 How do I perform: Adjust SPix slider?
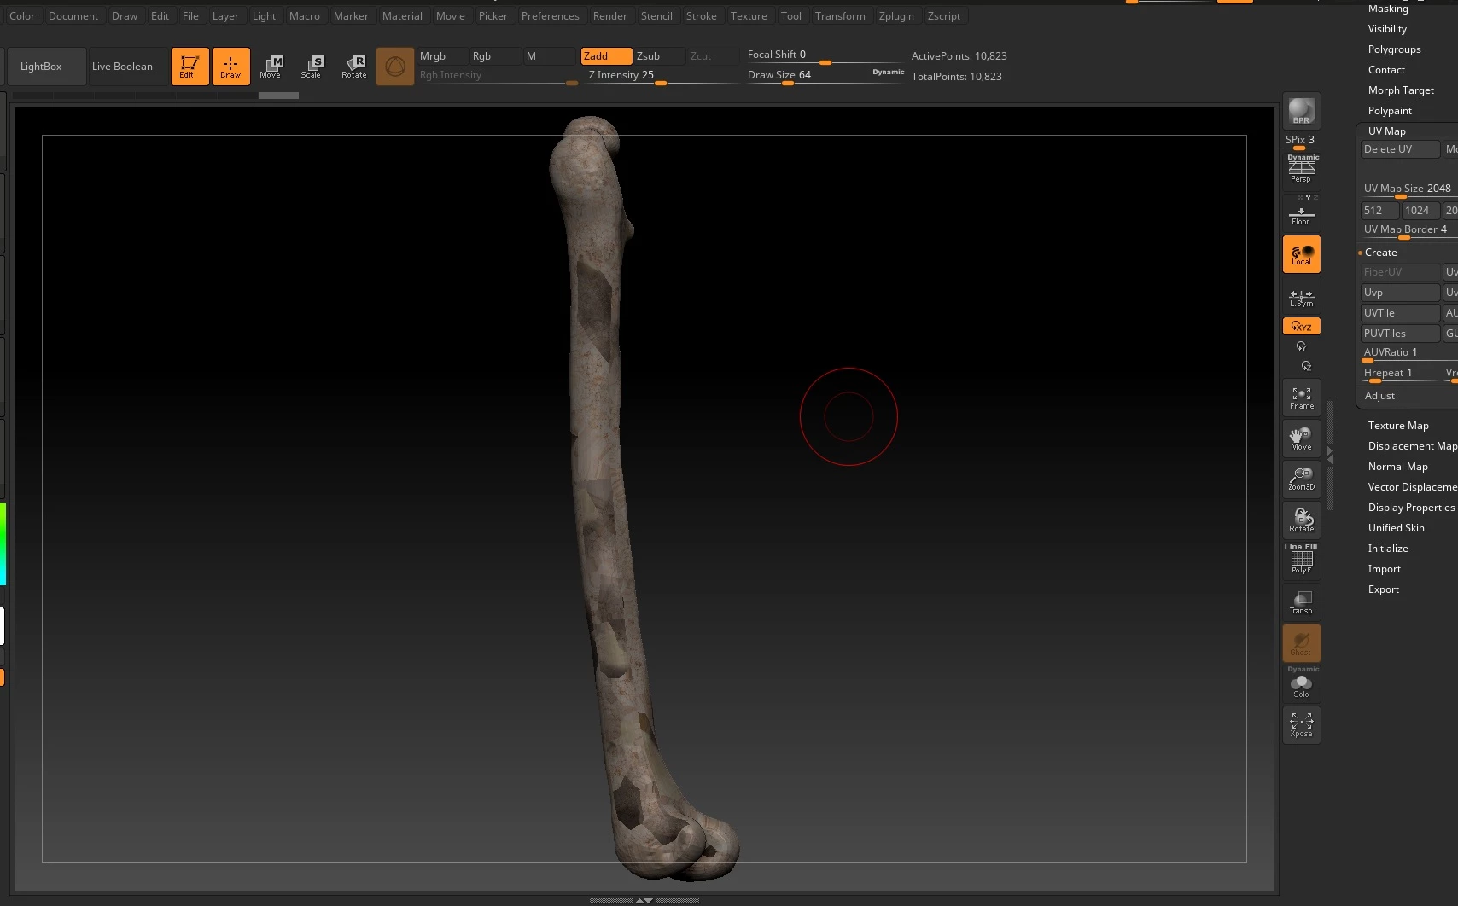(1301, 142)
